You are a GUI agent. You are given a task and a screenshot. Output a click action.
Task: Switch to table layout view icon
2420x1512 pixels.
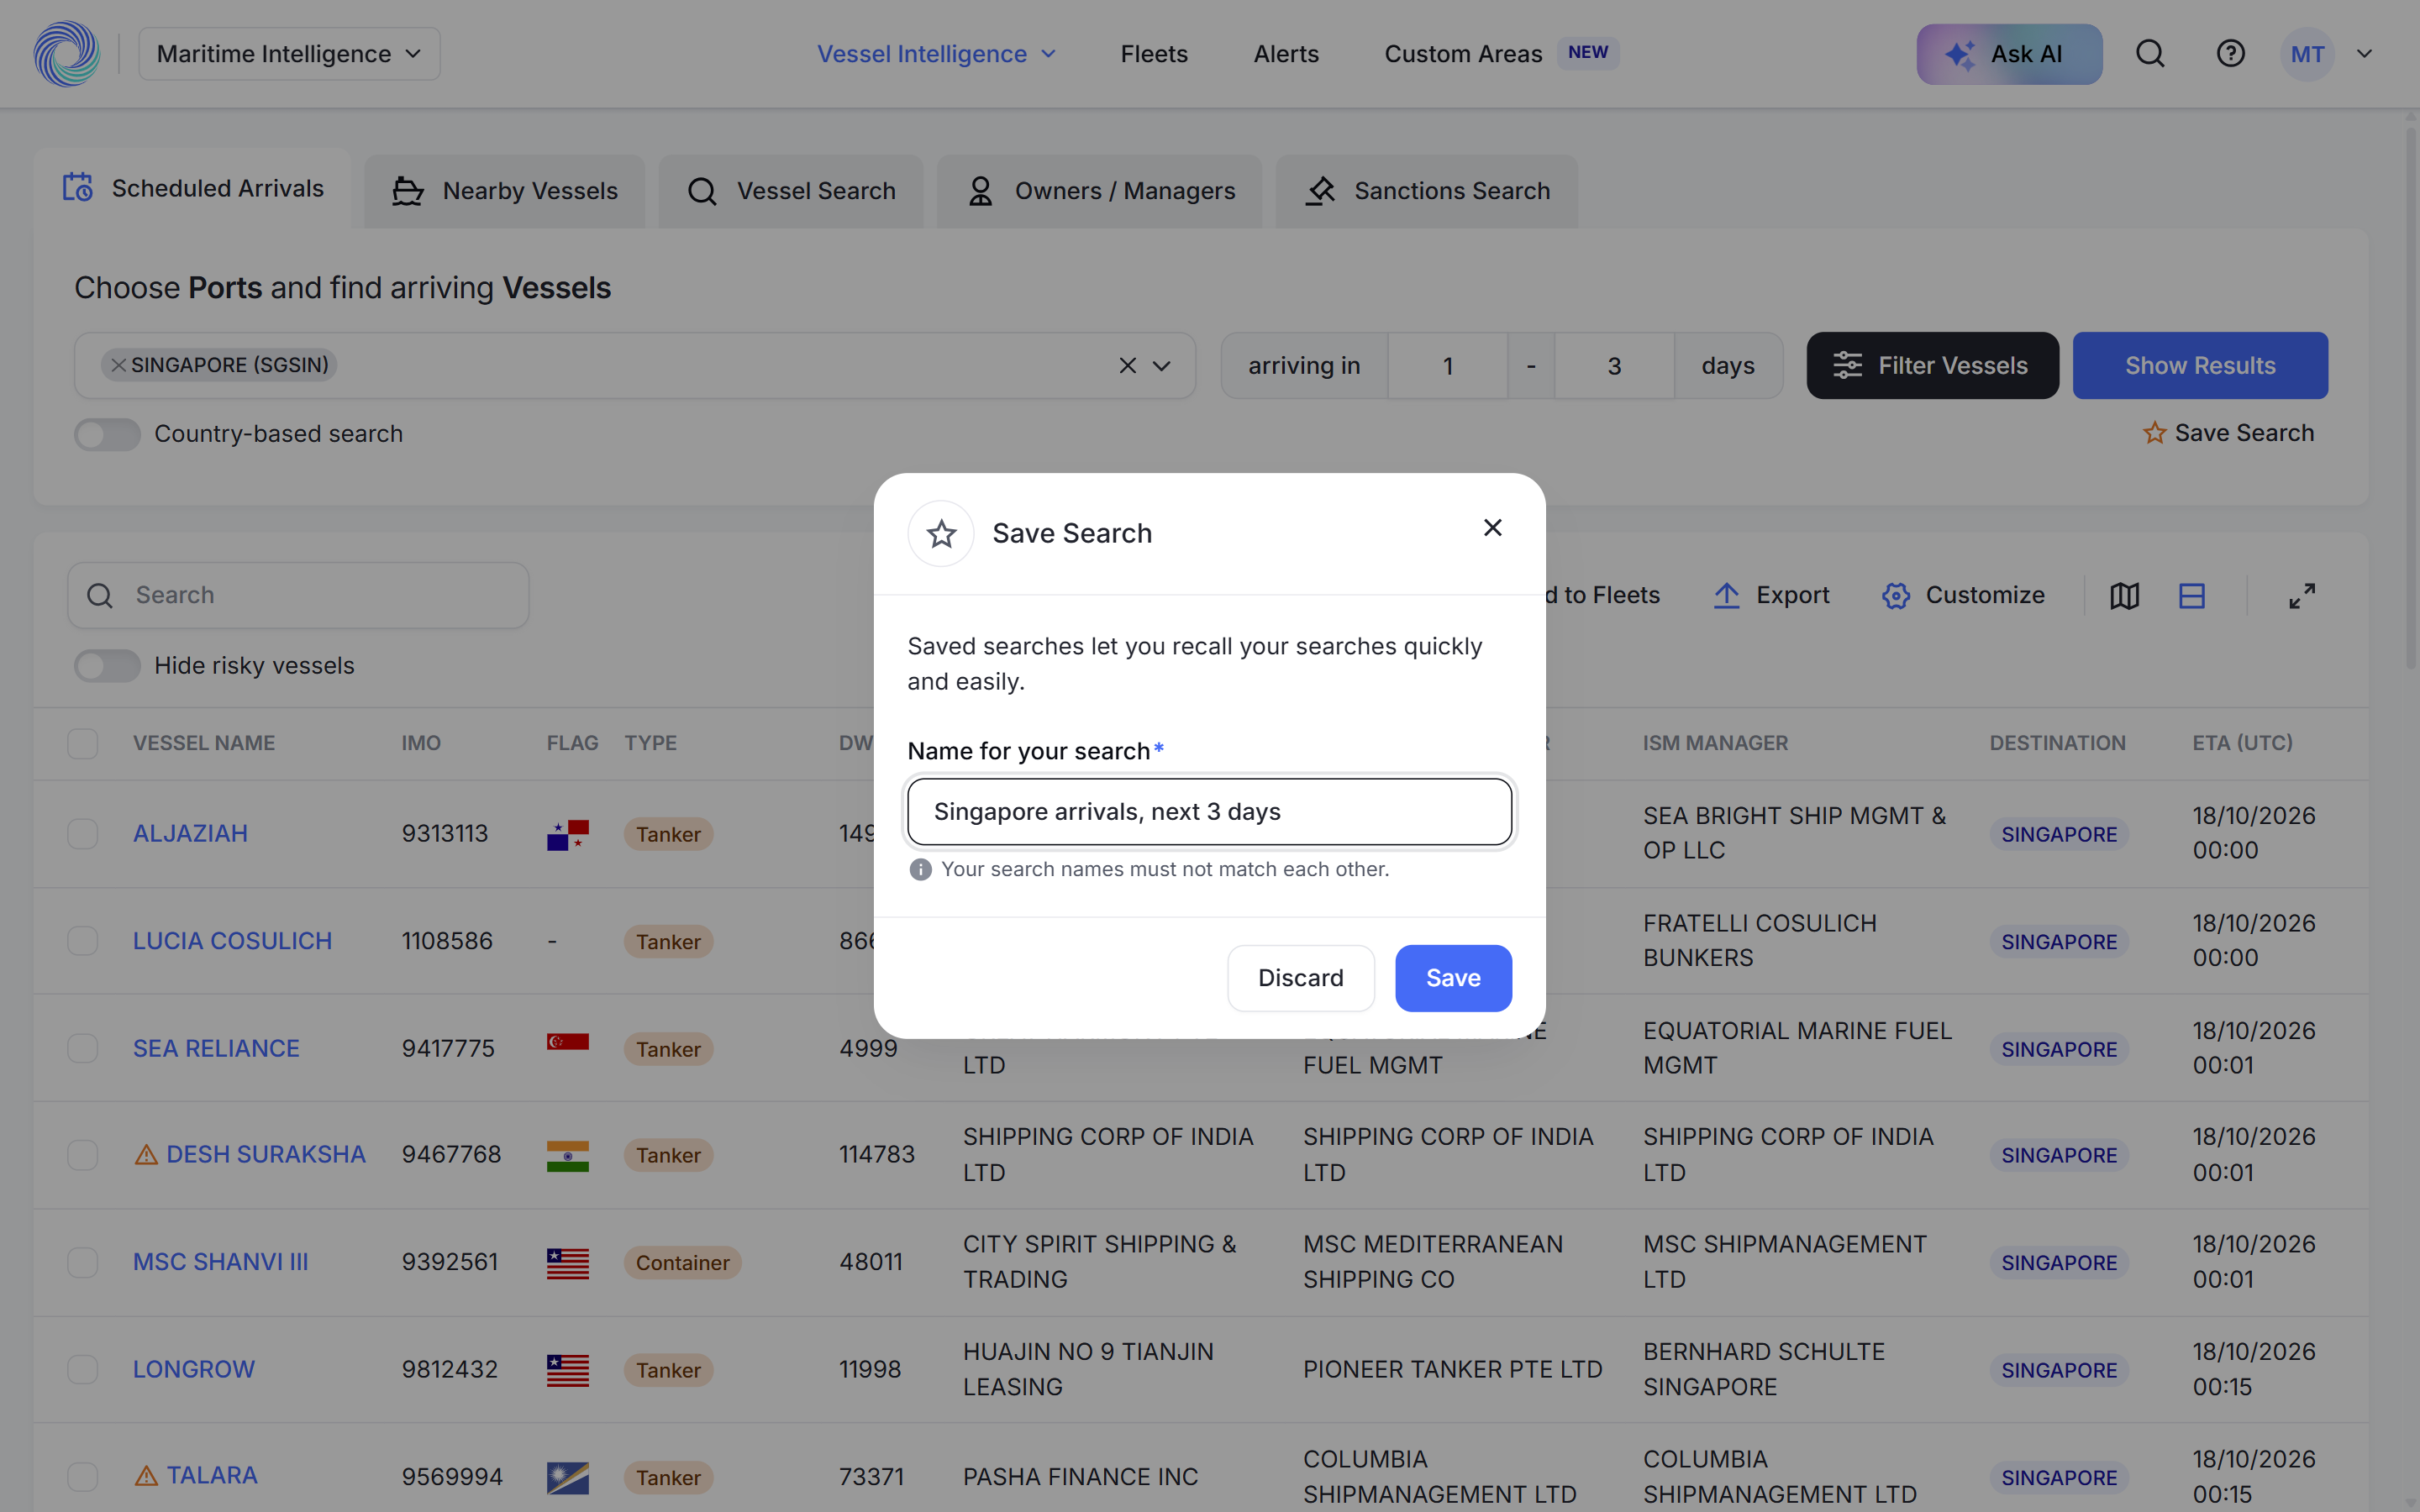coord(2191,596)
